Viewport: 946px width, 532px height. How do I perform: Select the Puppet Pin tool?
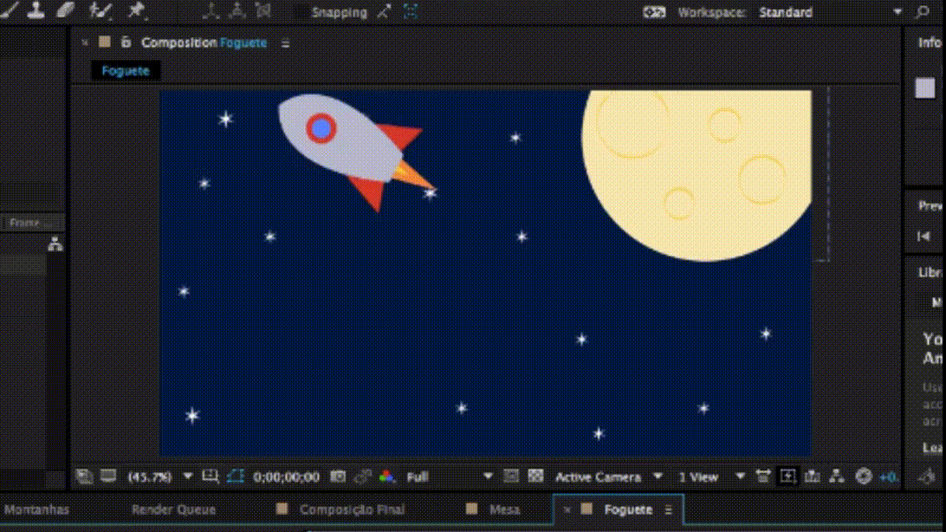coord(136,10)
